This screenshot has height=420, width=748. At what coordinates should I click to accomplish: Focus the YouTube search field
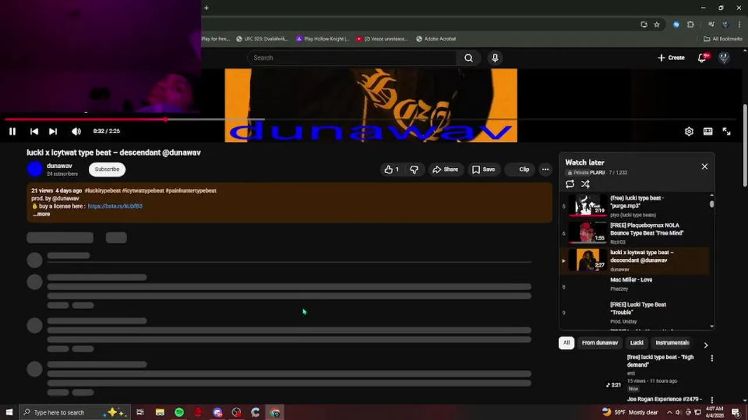click(x=352, y=58)
